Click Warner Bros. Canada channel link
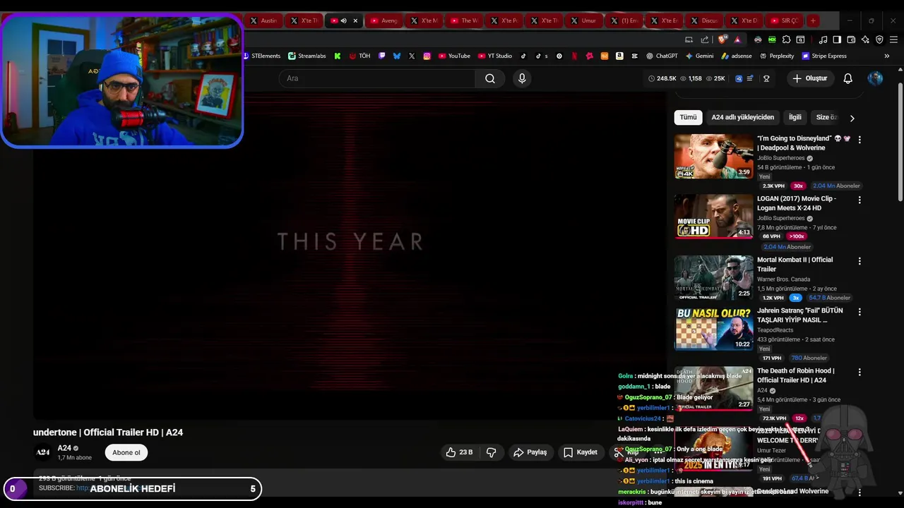Viewport: 904px width, 508px height. (783, 279)
